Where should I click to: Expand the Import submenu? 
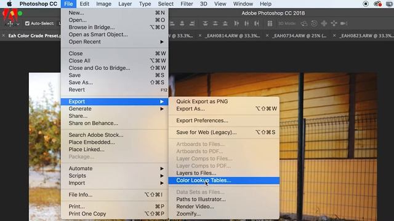(115, 183)
